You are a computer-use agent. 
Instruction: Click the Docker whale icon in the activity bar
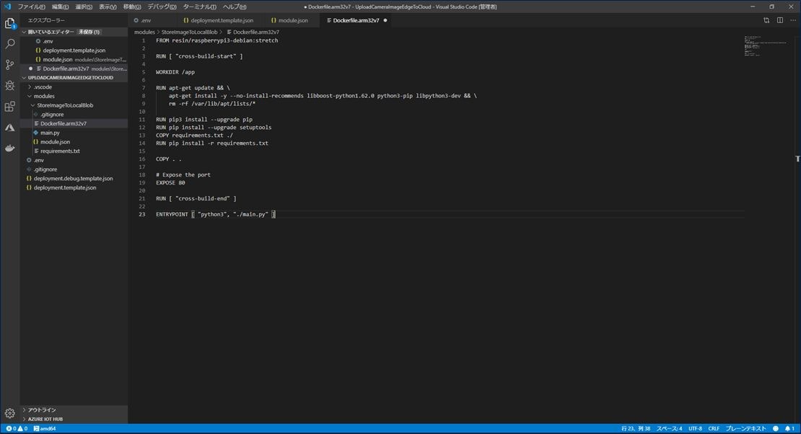click(9, 149)
